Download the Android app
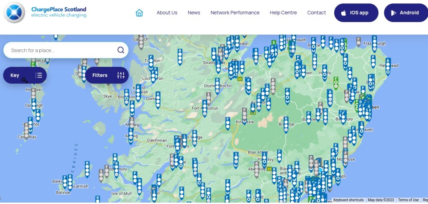Image resolution: width=428 pixels, height=204 pixels. (x=406, y=12)
